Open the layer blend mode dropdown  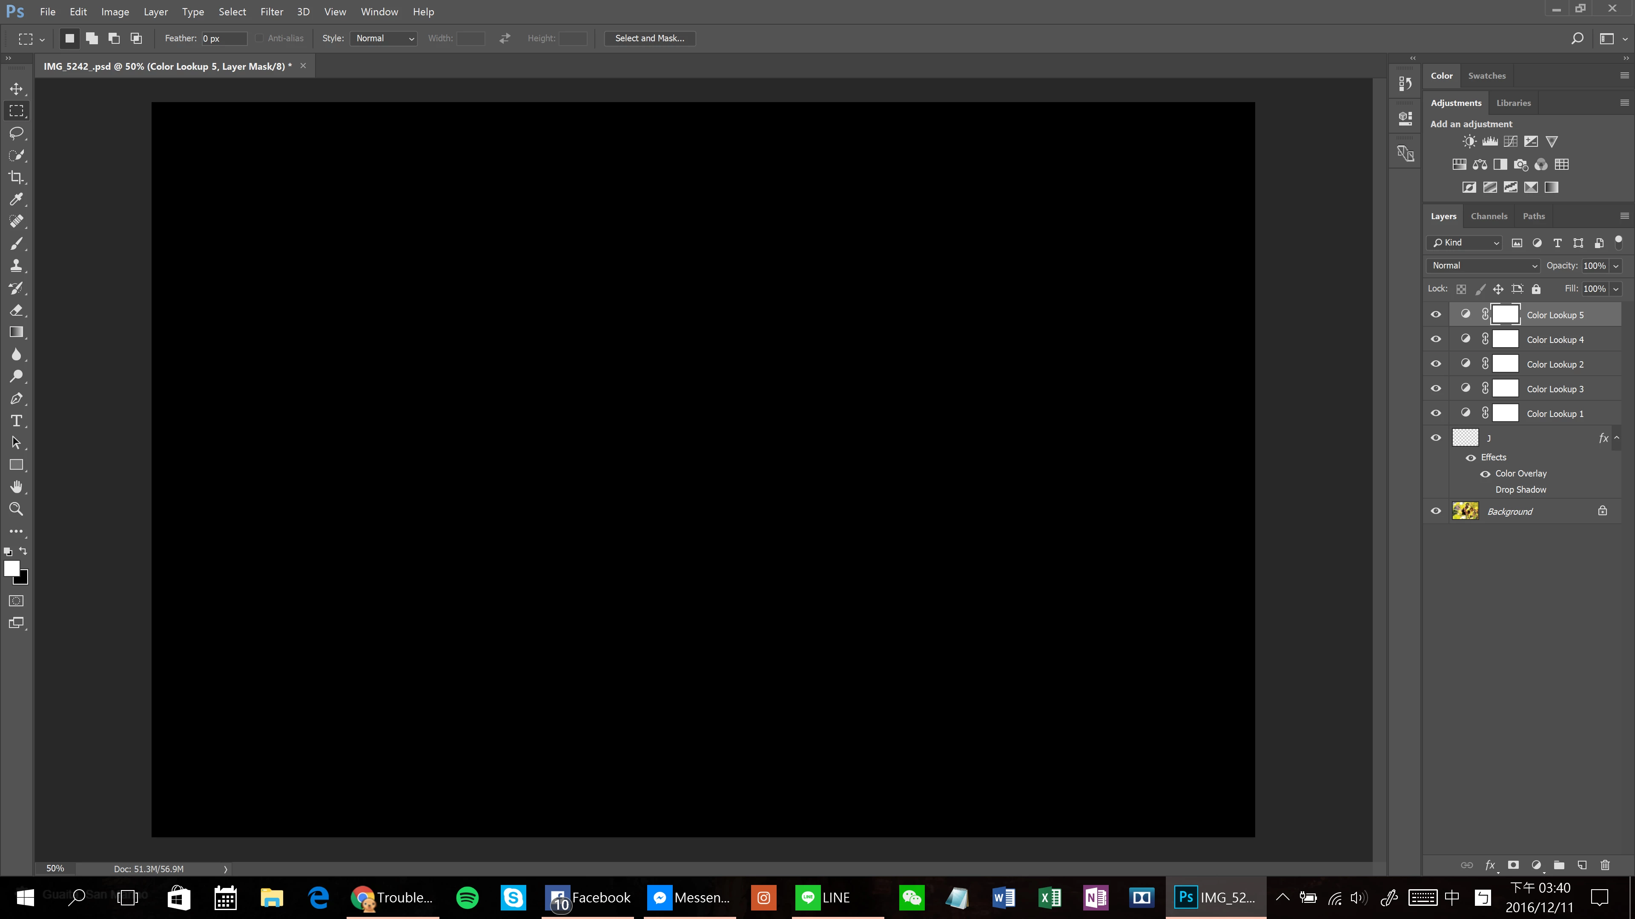coord(1483,266)
